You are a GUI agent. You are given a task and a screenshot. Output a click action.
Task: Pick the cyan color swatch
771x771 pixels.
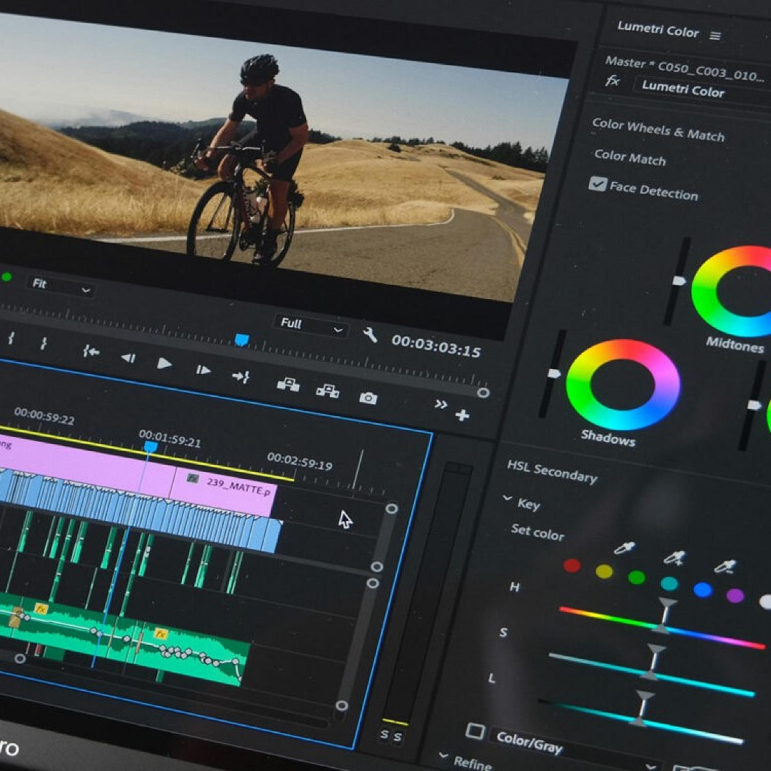click(x=669, y=583)
